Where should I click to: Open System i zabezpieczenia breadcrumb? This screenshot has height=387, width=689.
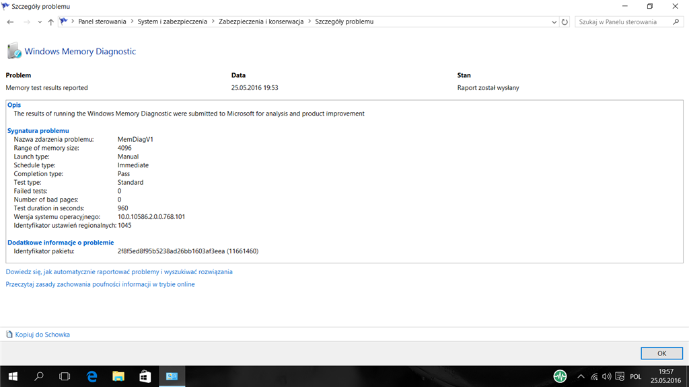tap(172, 21)
